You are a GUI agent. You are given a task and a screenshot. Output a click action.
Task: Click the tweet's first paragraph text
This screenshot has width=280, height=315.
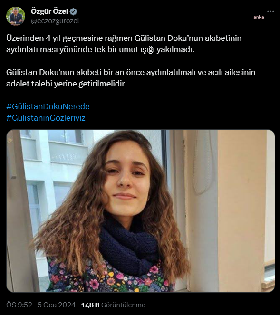[x=124, y=44]
